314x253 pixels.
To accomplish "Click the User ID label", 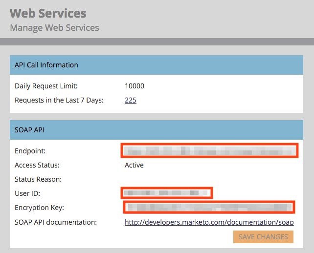I will tap(27, 193).
